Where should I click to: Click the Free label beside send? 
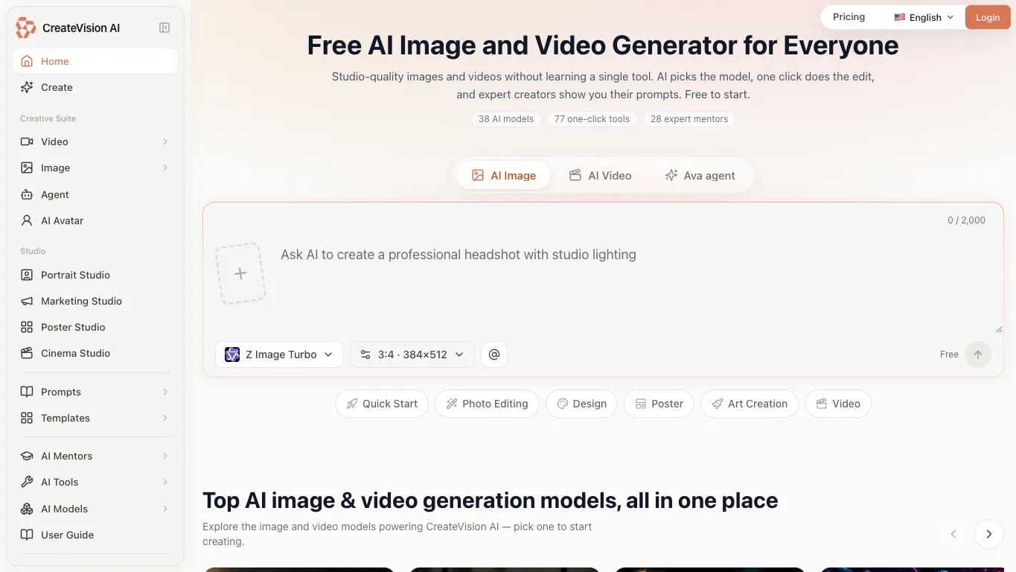(949, 355)
